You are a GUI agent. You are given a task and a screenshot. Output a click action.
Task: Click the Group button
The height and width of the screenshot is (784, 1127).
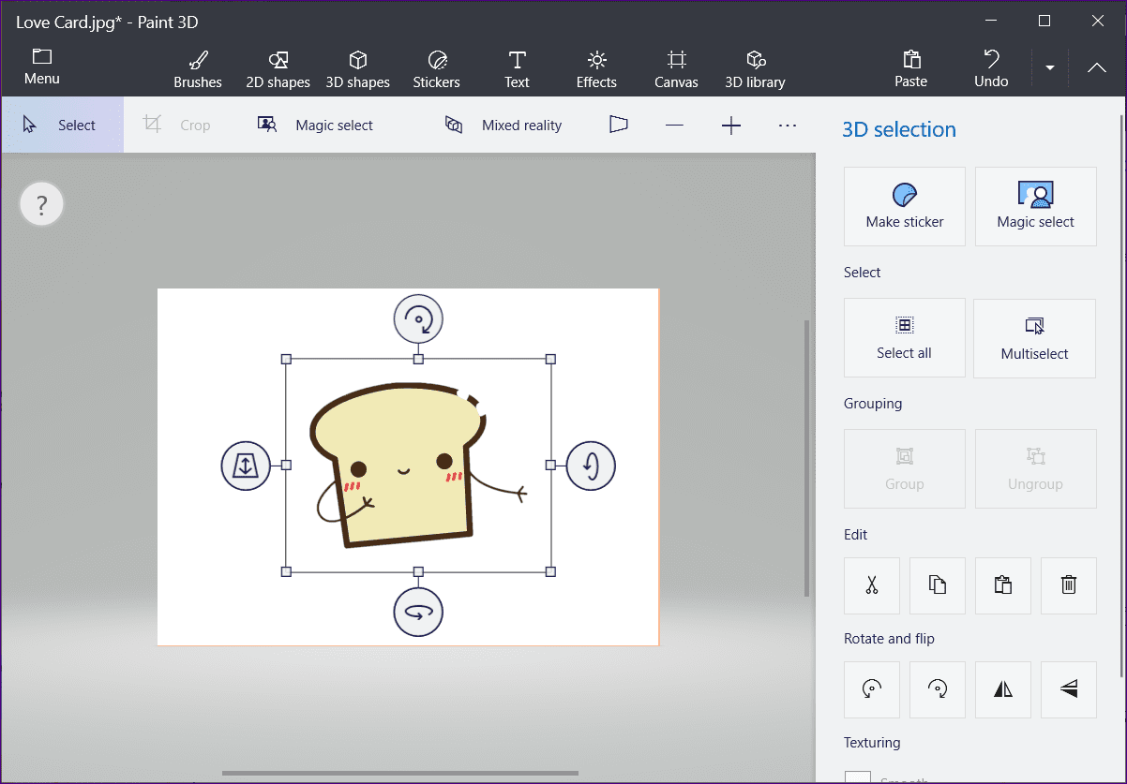click(905, 468)
